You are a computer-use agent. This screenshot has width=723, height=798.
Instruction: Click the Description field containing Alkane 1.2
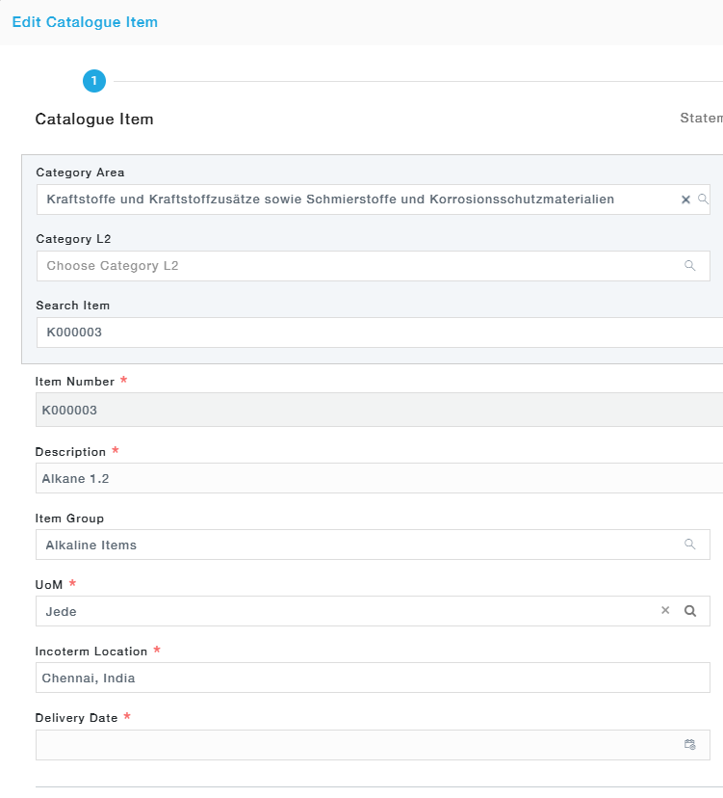(375, 478)
